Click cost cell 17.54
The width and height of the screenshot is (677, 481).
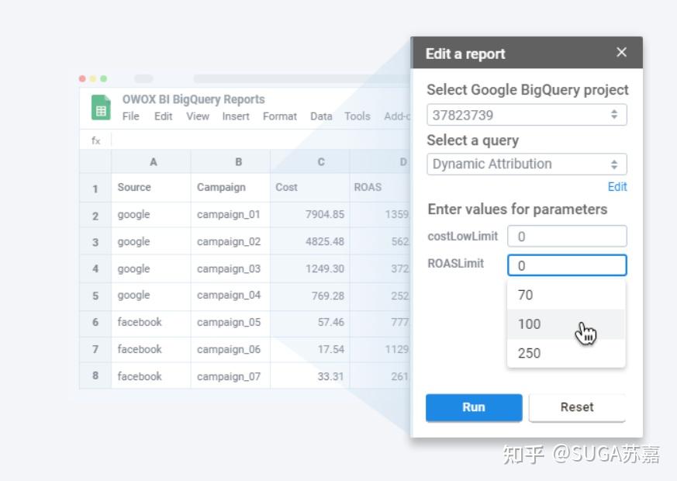coord(310,349)
